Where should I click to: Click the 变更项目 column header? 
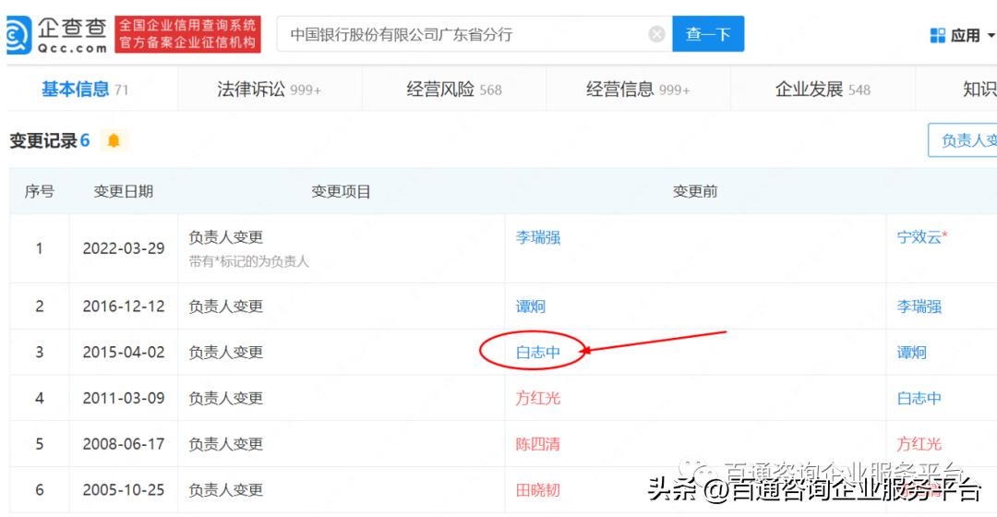pyautogui.click(x=341, y=191)
